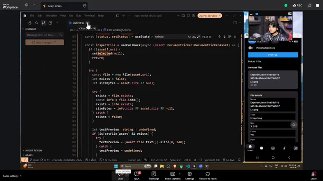The width and height of the screenshot is (323, 181).
Task: Open the Search icon in the sidebar
Action: click(x=37, y=23)
